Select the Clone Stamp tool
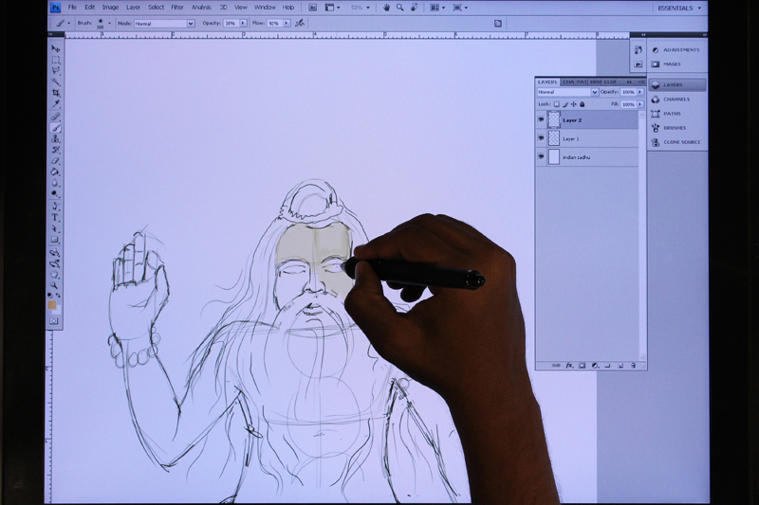Image resolution: width=759 pixels, height=505 pixels. (x=55, y=138)
